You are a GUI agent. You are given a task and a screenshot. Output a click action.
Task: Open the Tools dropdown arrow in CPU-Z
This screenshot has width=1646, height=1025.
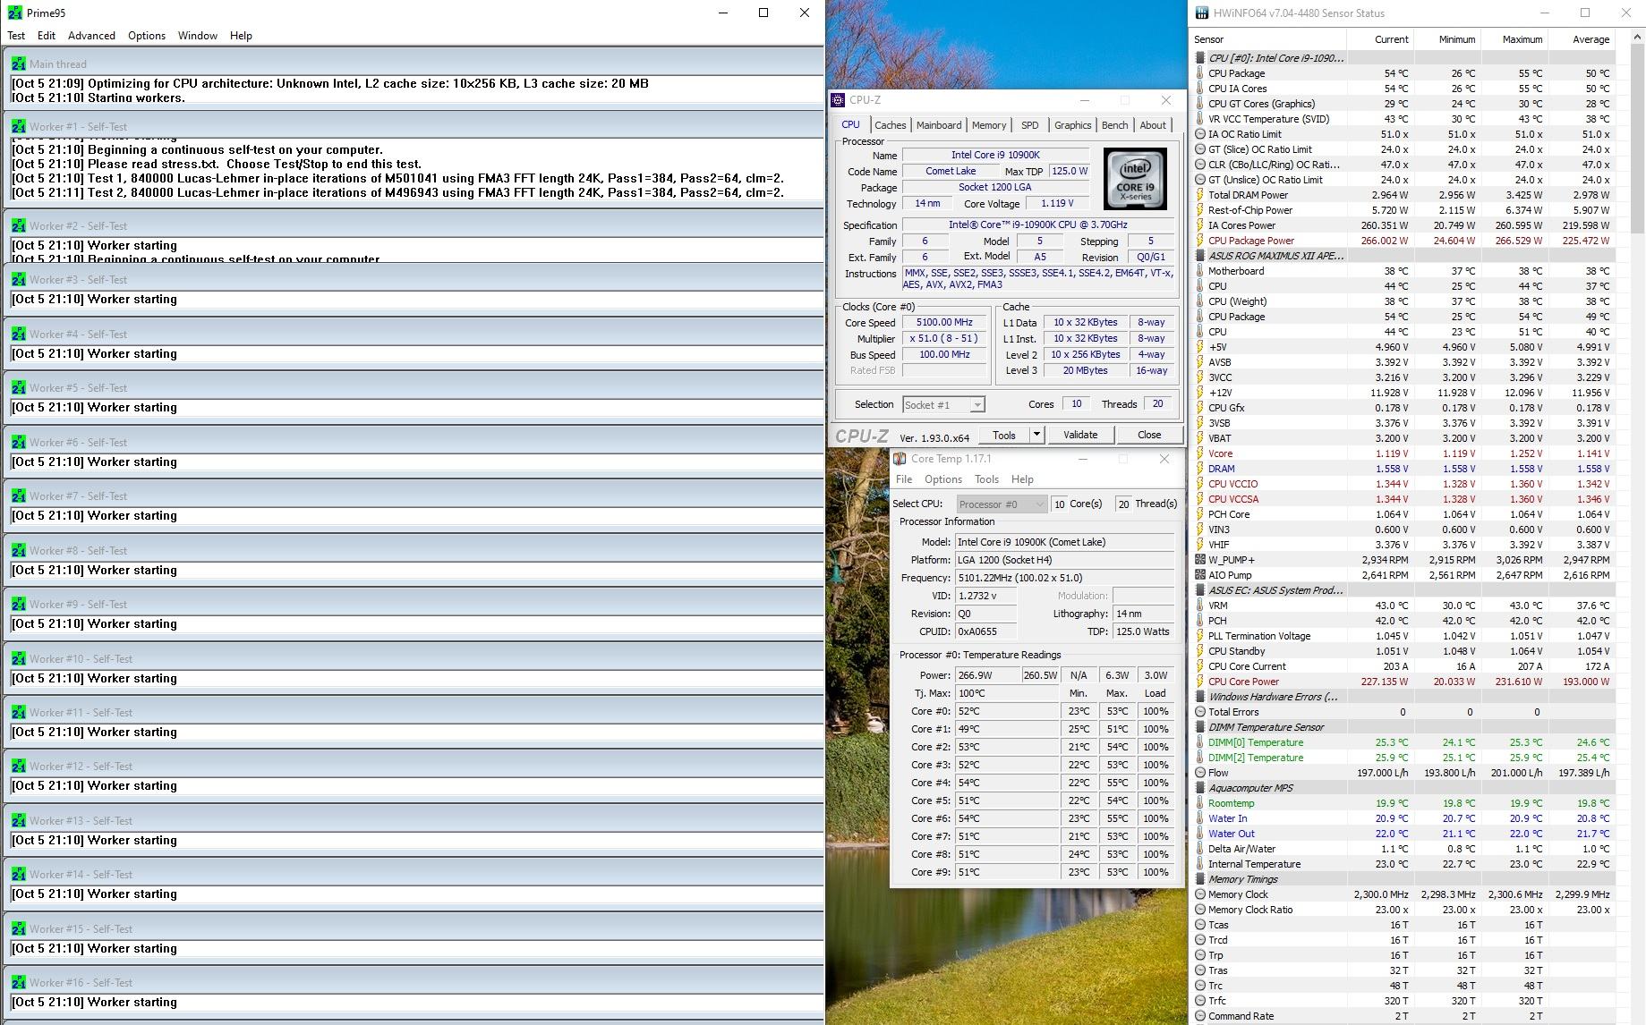1036,435
